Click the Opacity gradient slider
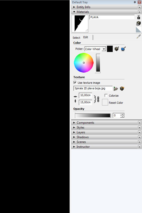 point(93,115)
